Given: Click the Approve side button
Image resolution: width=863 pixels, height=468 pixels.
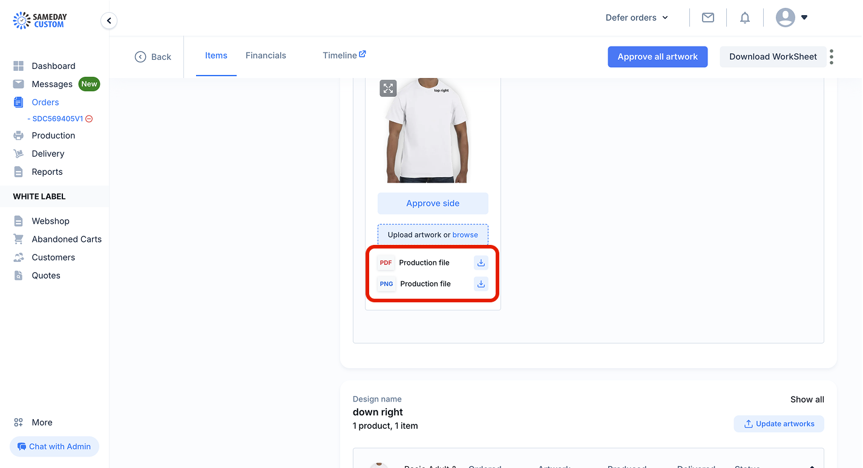Looking at the screenshot, I should pos(433,204).
